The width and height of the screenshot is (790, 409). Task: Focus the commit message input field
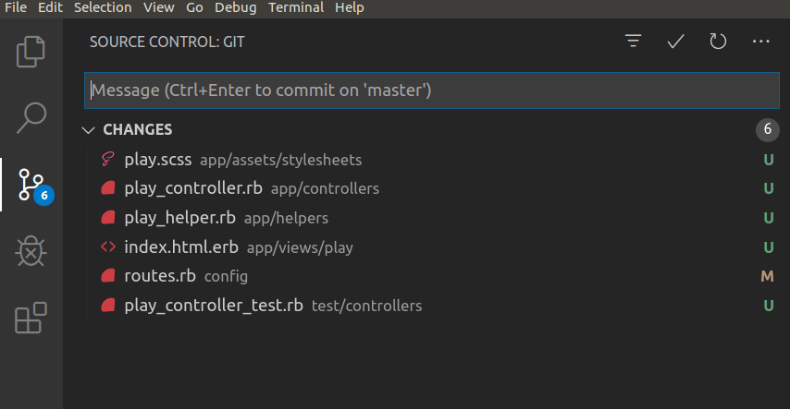point(432,90)
